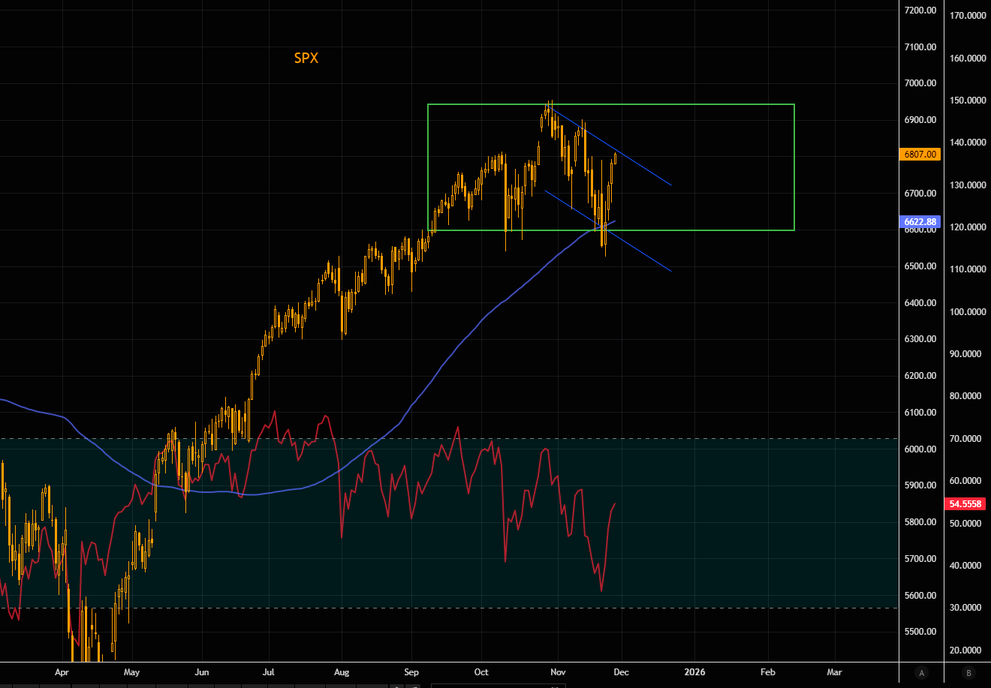Viewport: 991px width, 688px height.
Task: Click 5500.00 on the price scale
Action: coord(920,632)
